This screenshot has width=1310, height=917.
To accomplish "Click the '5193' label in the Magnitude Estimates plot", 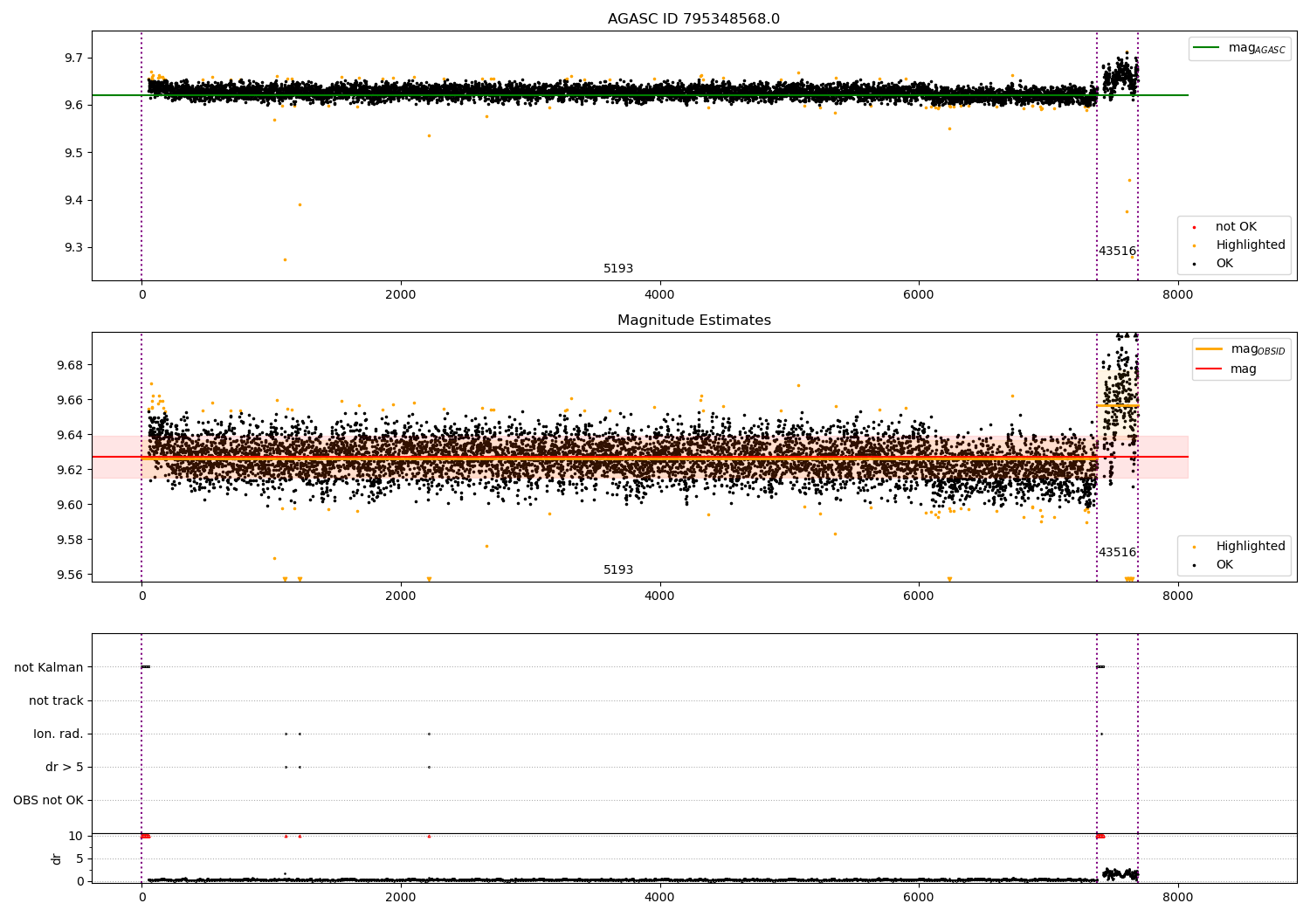I will point(618,570).
